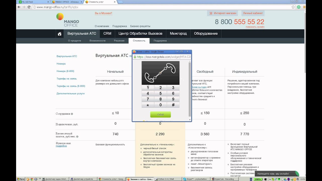Open Python 3.4.2 Shell taskbar item
The width and height of the screenshot is (322, 181).
pos(168,179)
